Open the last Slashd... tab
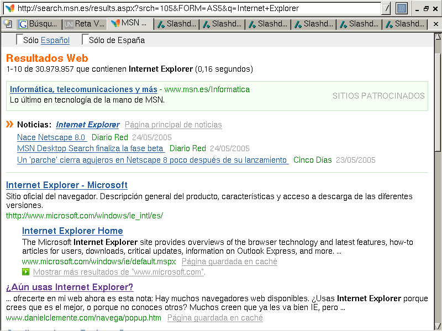The height and width of the screenshot is (331, 442). coord(405,24)
